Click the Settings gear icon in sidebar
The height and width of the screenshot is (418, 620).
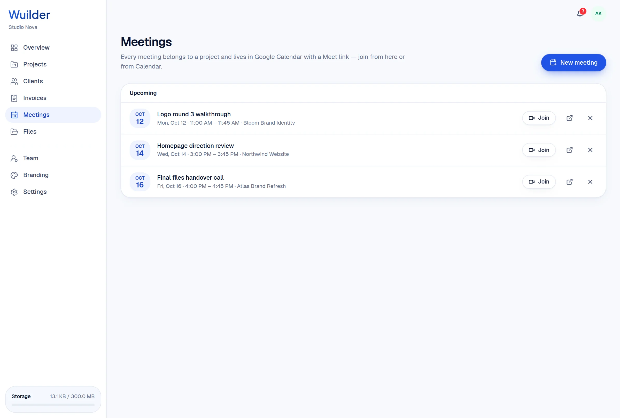14,192
